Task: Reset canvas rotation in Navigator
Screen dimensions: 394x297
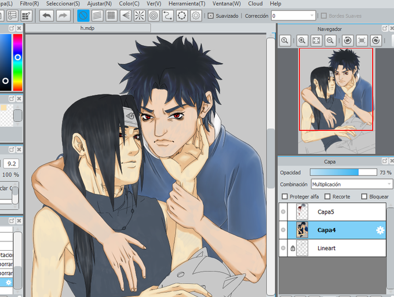Action: point(362,41)
